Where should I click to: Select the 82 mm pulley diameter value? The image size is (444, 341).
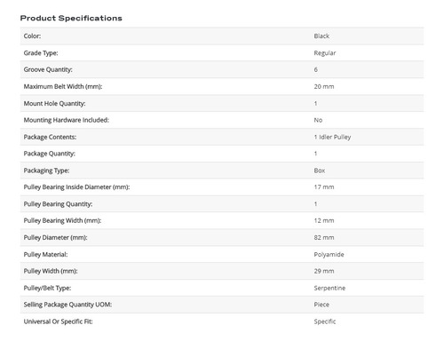pyautogui.click(x=324, y=237)
